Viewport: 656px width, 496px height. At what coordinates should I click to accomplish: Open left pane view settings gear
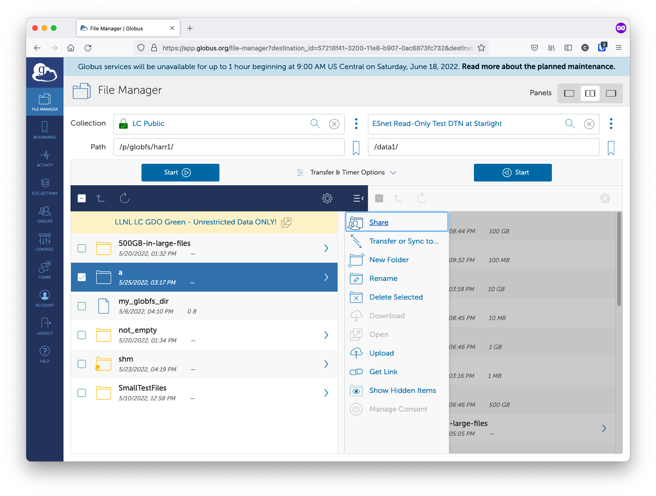(x=327, y=198)
